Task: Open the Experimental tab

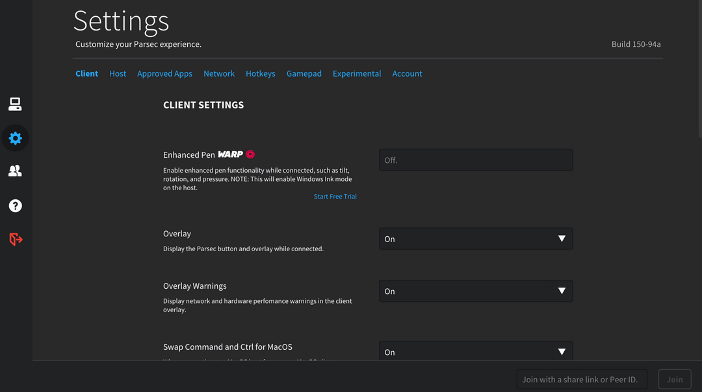Action: pos(357,73)
